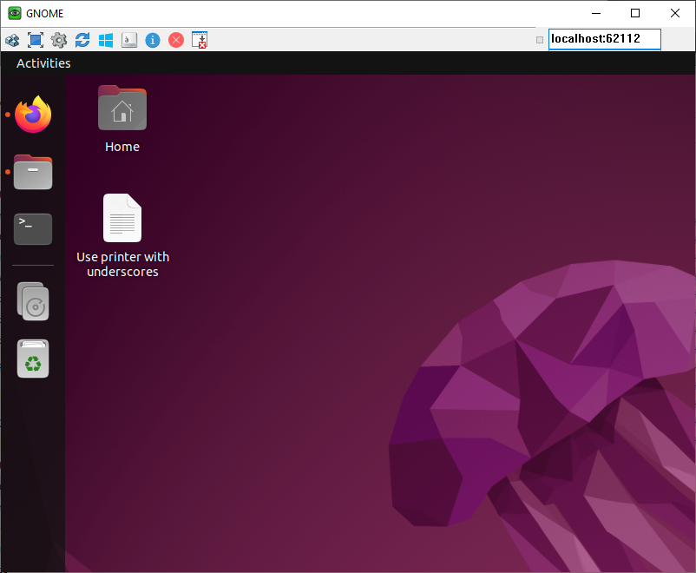Send Alt key using the 'a' keyboard icon
Viewport: 696px width, 573px height.
[x=128, y=40]
